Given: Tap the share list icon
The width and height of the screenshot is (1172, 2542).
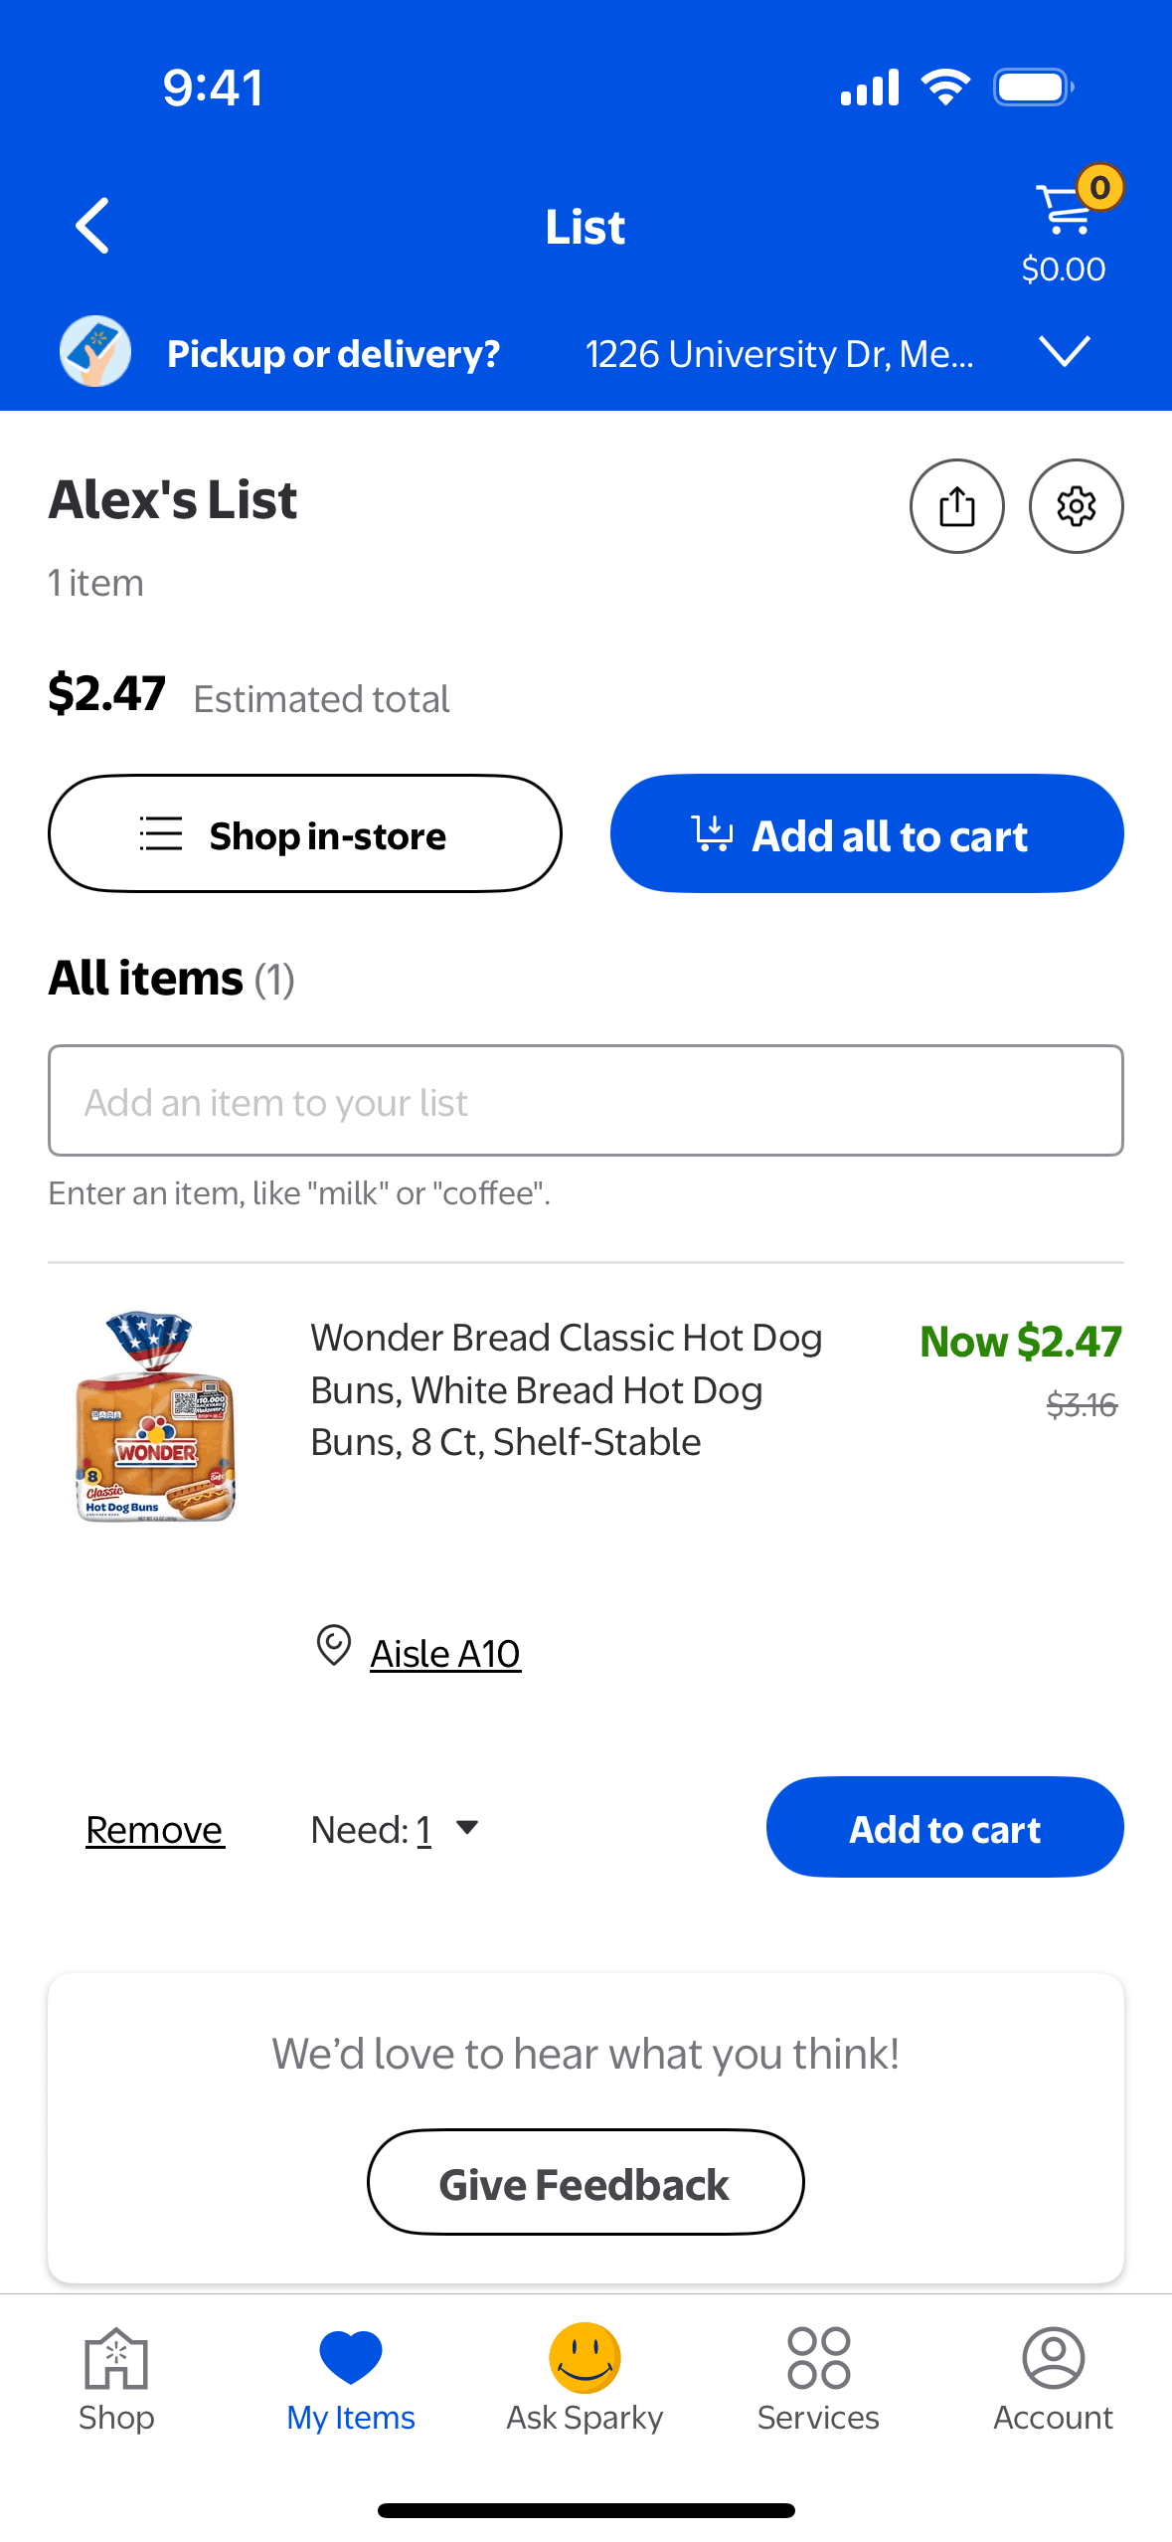Looking at the screenshot, I should click(956, 506).
